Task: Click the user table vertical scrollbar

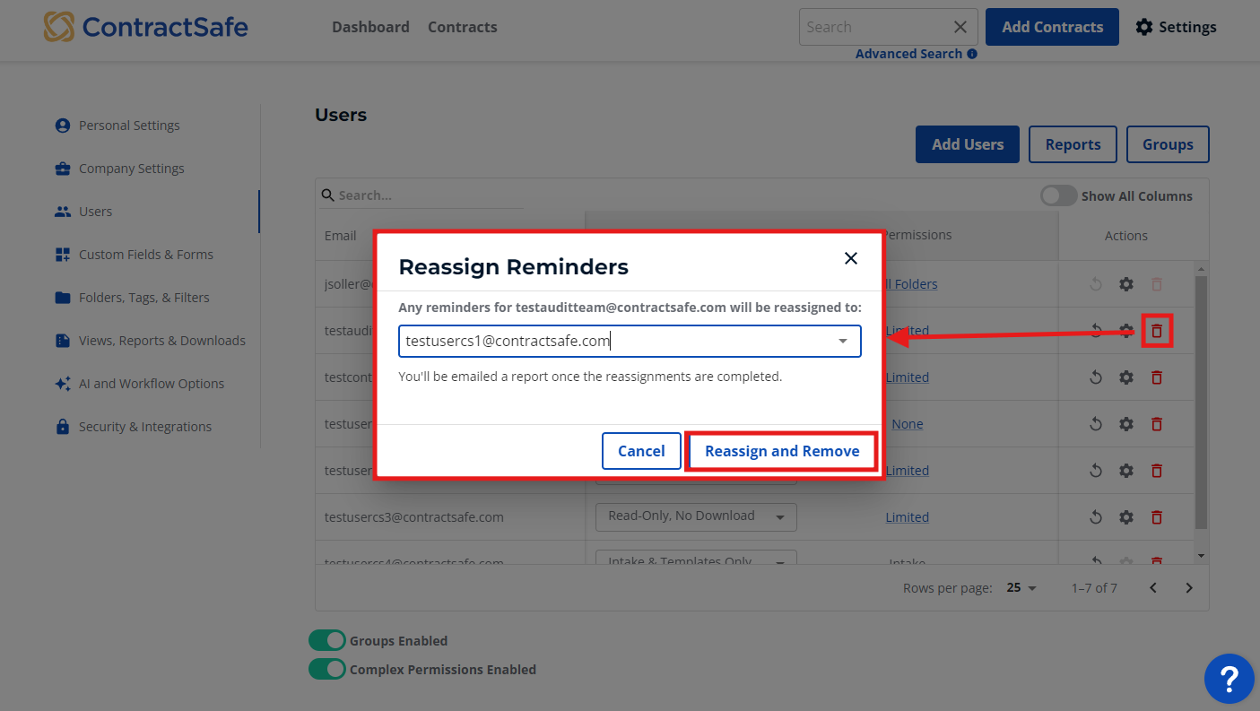Action: pyautogui.click(x=1202, y=403)
